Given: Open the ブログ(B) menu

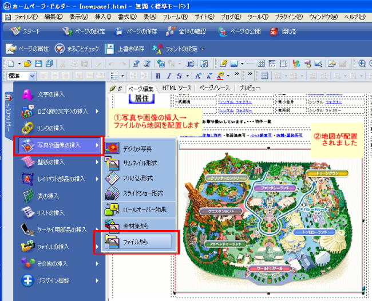Looking at the screenshot, I should coord(231,17).
